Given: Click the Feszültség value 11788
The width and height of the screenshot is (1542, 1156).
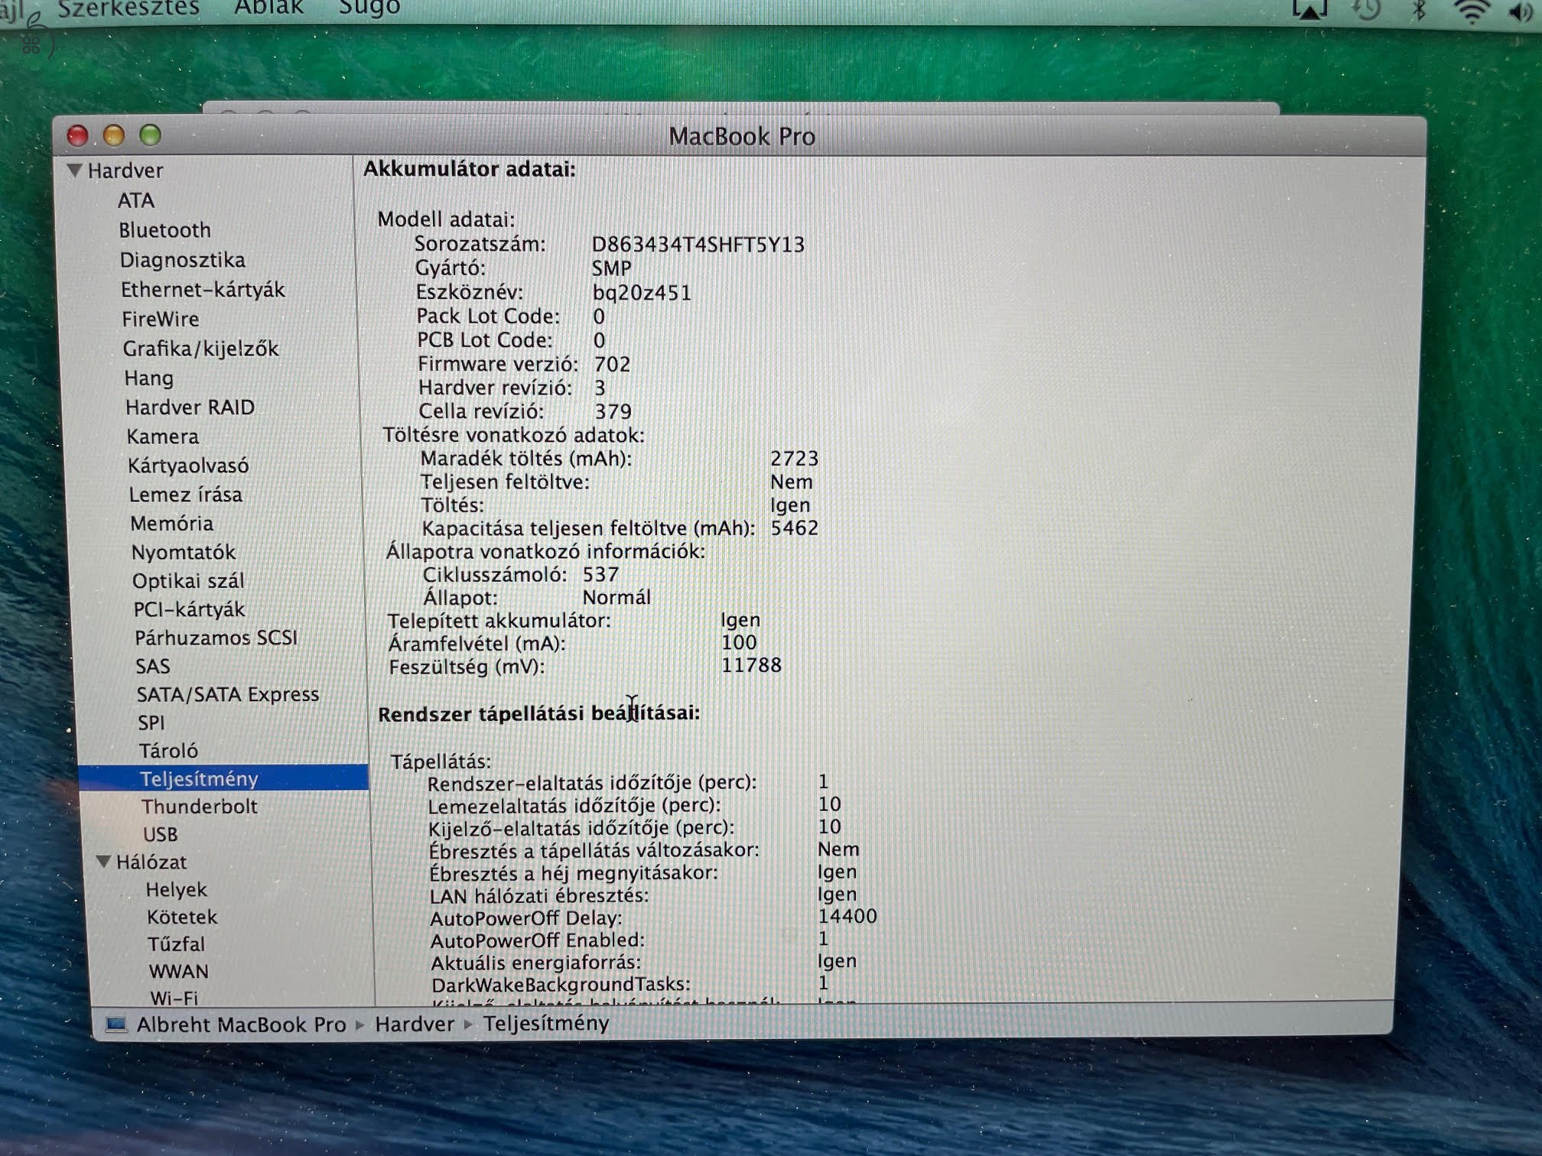Looking at the screenshot, I should 751,665.
